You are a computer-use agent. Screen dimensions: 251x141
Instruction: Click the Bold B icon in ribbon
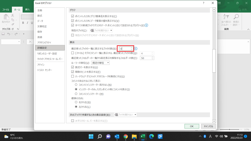(x=23, y=23)
